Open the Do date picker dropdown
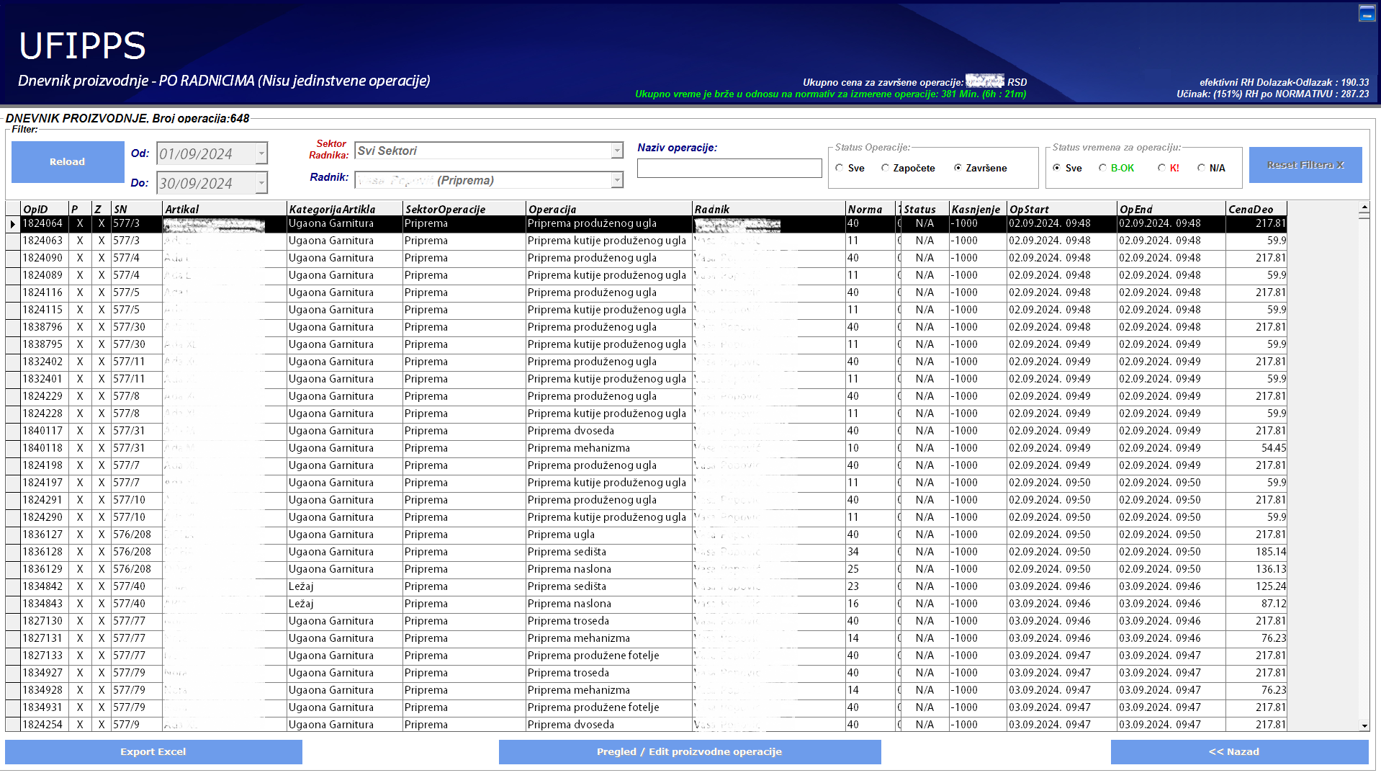Viewport: 1381px width, 778px height. [261, 183]
